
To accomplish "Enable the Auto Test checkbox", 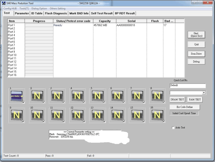I will tap(173, 128).
